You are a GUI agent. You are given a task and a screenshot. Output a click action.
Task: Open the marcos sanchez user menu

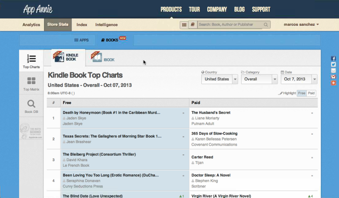point(301,25)
